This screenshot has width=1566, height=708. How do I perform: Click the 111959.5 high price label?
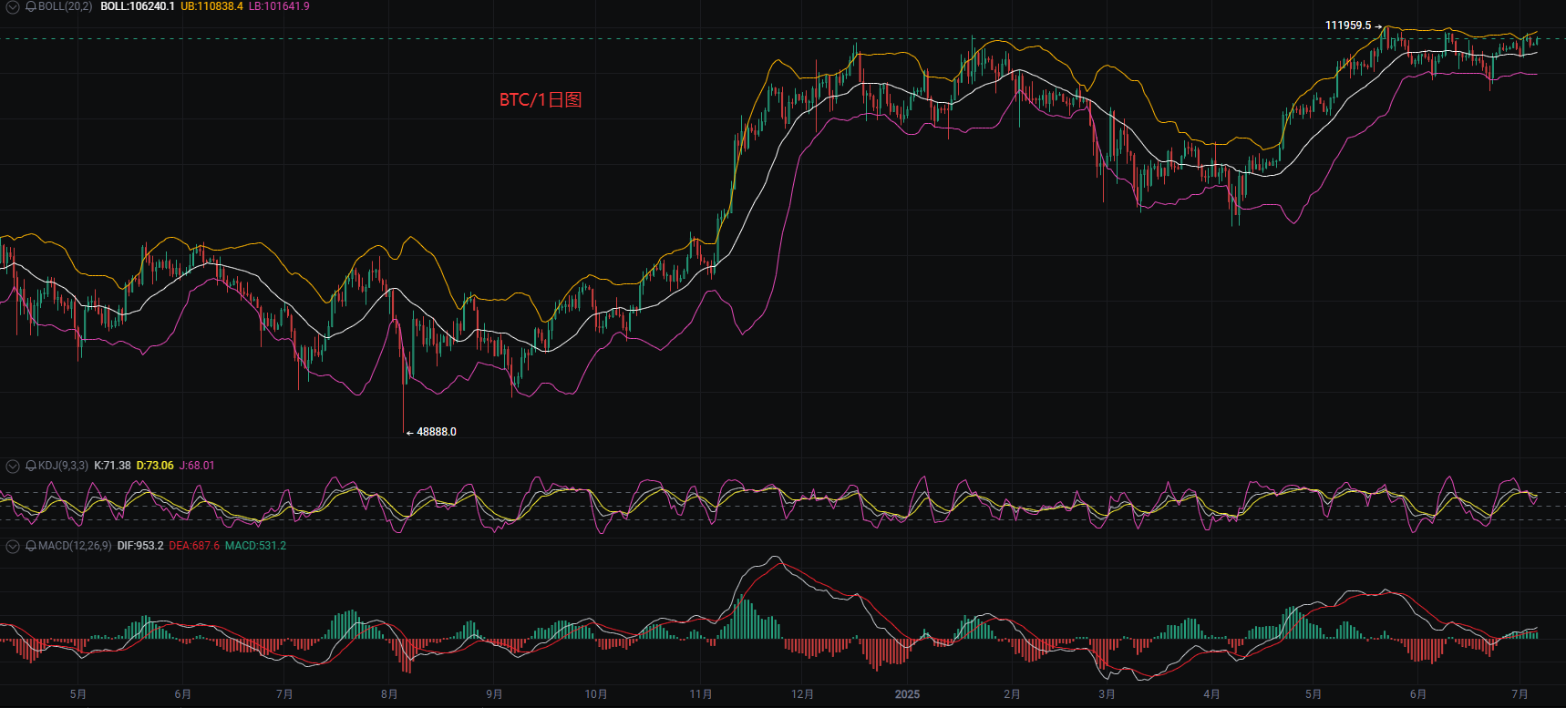(1348, 26)
